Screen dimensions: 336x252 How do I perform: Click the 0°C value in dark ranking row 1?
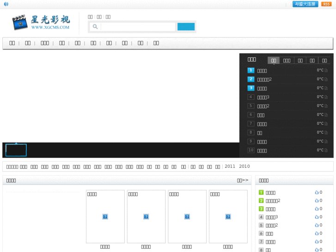(x=320, y=70)
